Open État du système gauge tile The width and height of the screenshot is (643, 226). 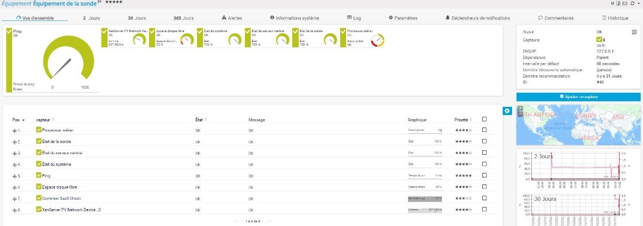pos(220,37)
